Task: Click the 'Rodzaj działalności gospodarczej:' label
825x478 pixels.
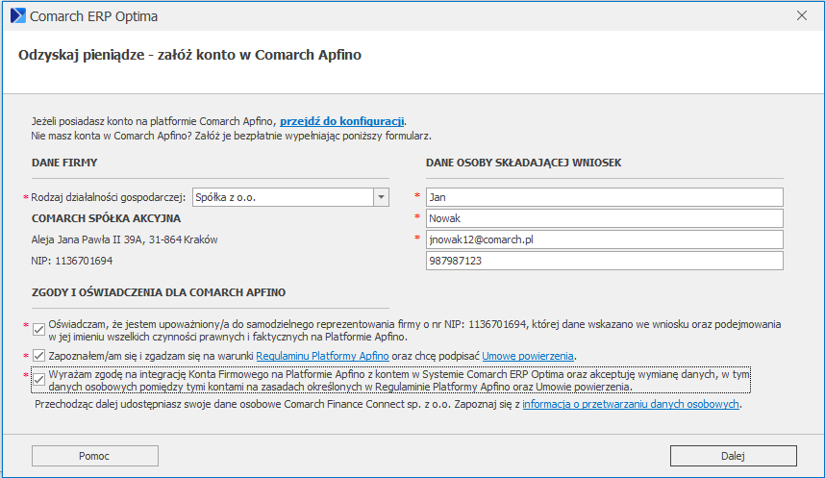Action: 109,197
